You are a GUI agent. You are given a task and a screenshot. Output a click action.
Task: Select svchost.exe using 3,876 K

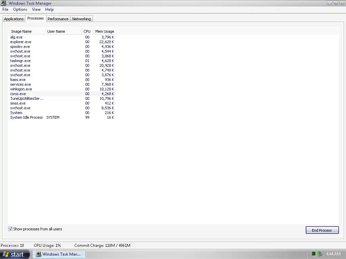point(63,75)
